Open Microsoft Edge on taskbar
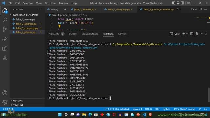 pos(90,115)
